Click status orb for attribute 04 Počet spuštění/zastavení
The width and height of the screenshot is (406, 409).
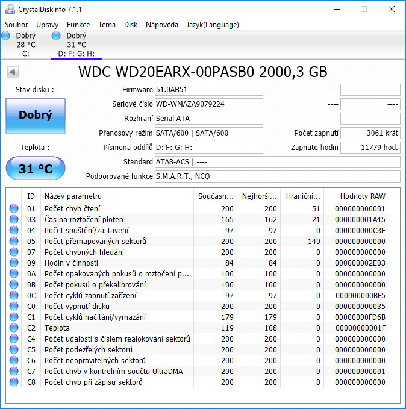14,230
